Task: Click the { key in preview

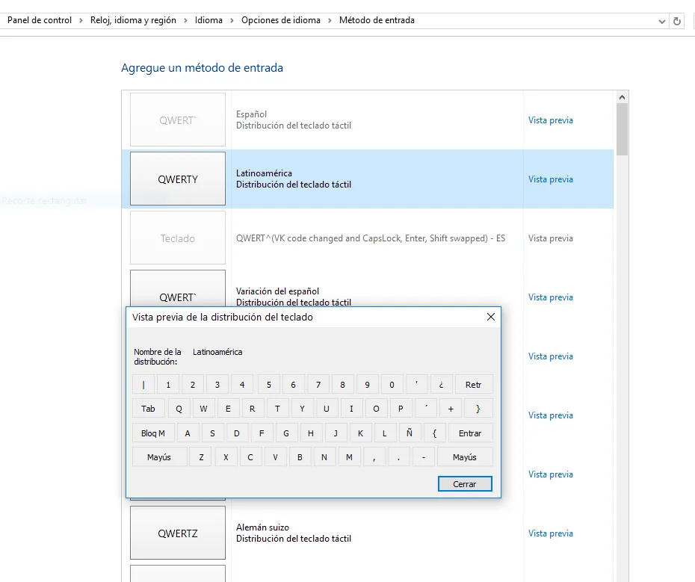Action: pos(434,433)
